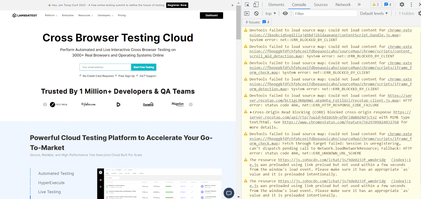This screenshot has width=421, height=199.
Task: Open Platform menu
Action: tap(51, 16)
